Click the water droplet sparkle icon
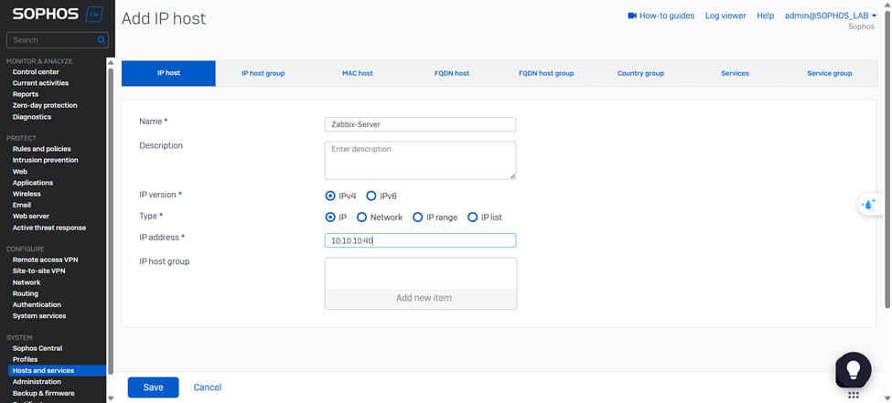This screenshot has height=403, width=892. (x=868, y=205)
